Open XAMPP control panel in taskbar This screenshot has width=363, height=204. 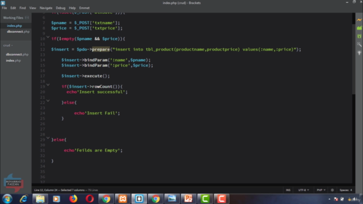pyautogui.click(x=123, y=199)
